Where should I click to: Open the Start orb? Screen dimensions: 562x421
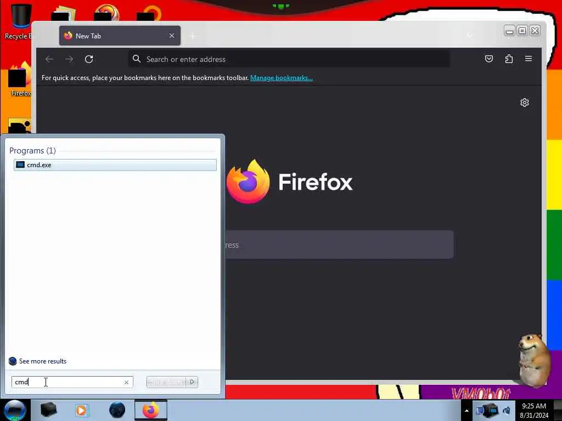15,410
